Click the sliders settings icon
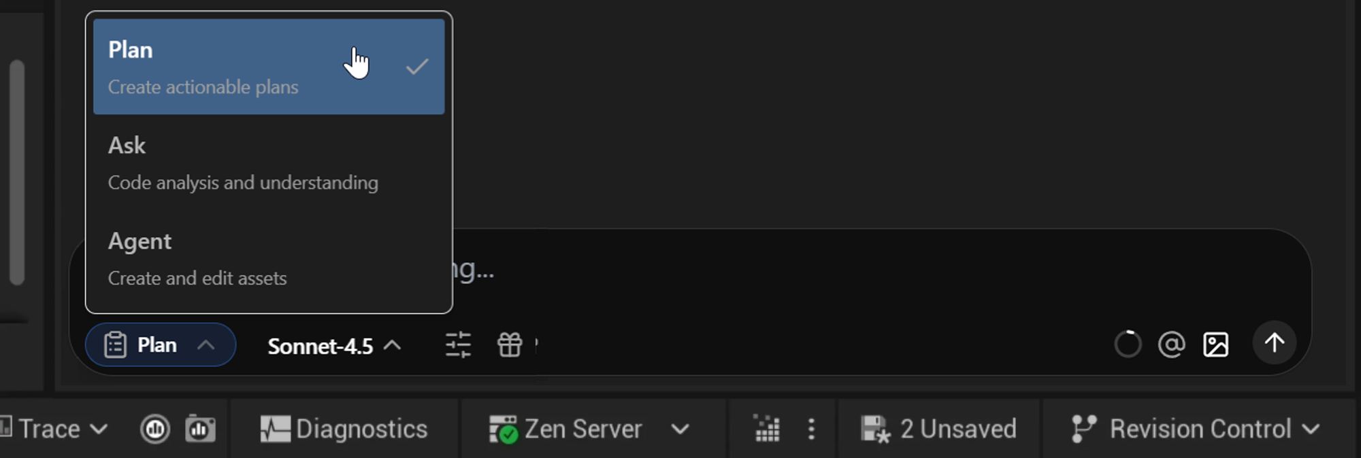The image size is (1361, 458). click(458, 345)
